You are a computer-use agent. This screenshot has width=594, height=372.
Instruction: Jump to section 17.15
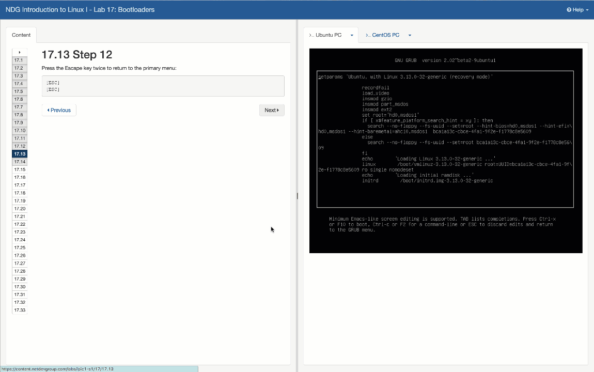20,169
